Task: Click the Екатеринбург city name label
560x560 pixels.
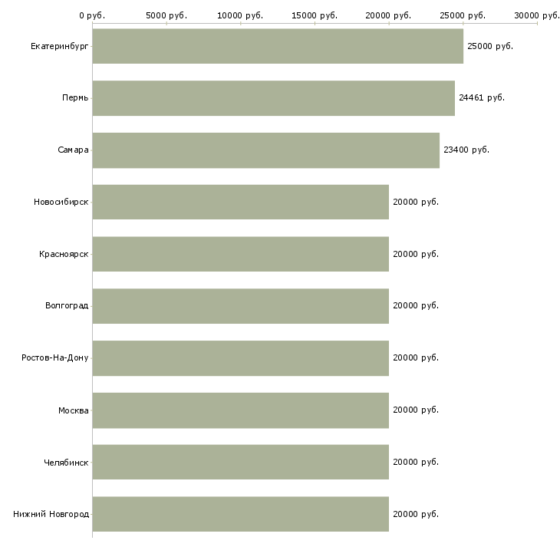Action: 60,47
